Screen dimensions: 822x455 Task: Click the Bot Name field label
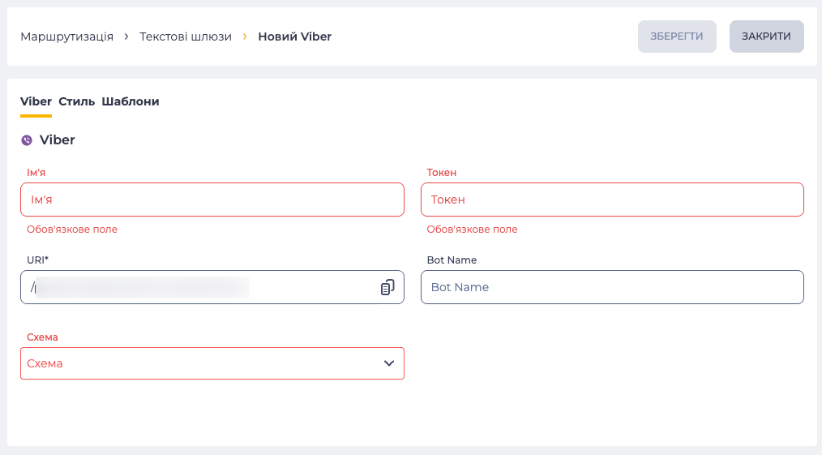[452, 260]
